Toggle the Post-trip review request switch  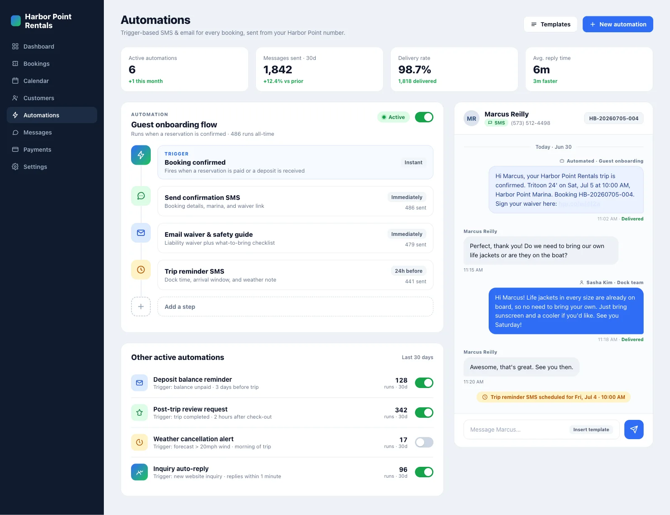[x=424, y=412]
